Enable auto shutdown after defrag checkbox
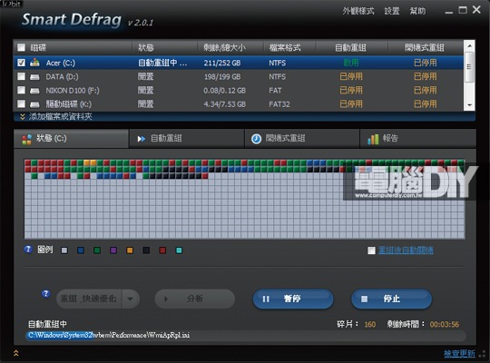 (x=371, y=250)
